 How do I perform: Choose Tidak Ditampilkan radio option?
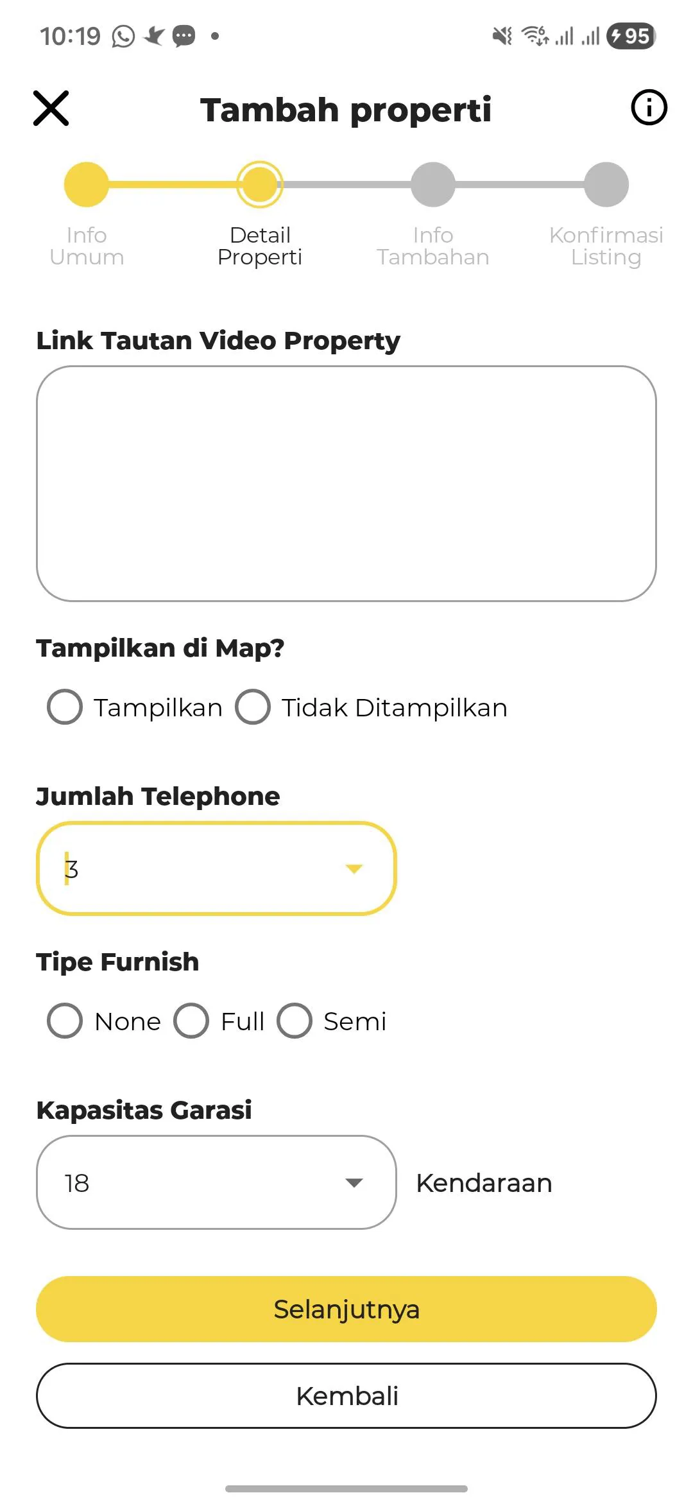tap(253, 707)
